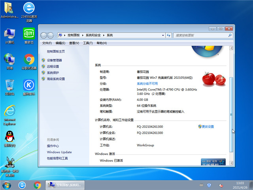Viewport: 253px width, 190px height.
Task: Open Chrome from the taskbar
Action: tap(37, 185)
